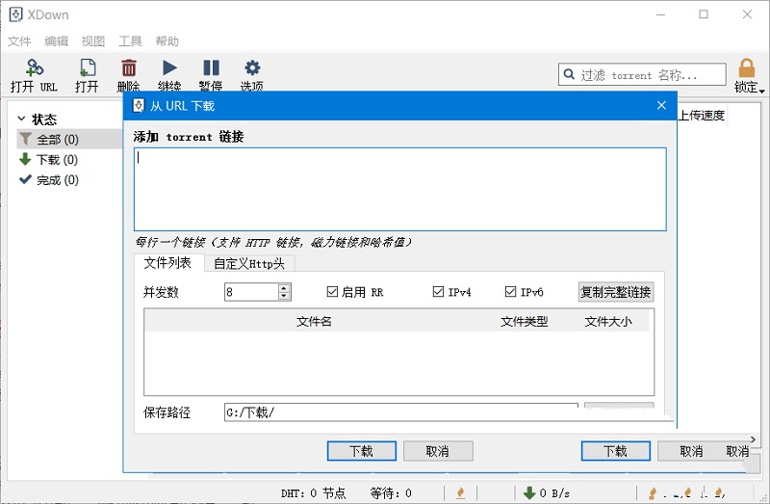
Task: Click the 每行一个链接 hint text
Action: [x=274, y=242]
